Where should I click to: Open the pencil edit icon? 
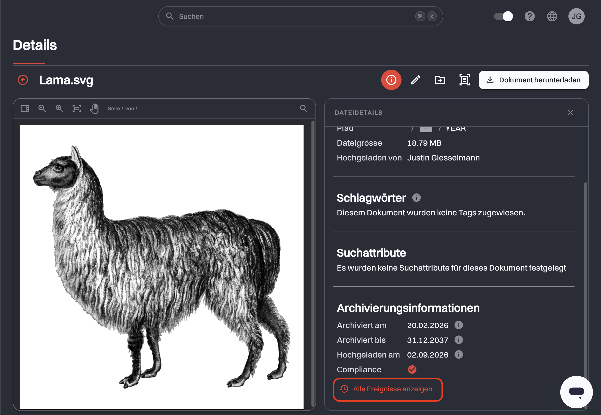click(x=416, y=80)
